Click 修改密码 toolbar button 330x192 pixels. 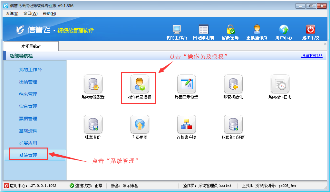click(230, 32)
